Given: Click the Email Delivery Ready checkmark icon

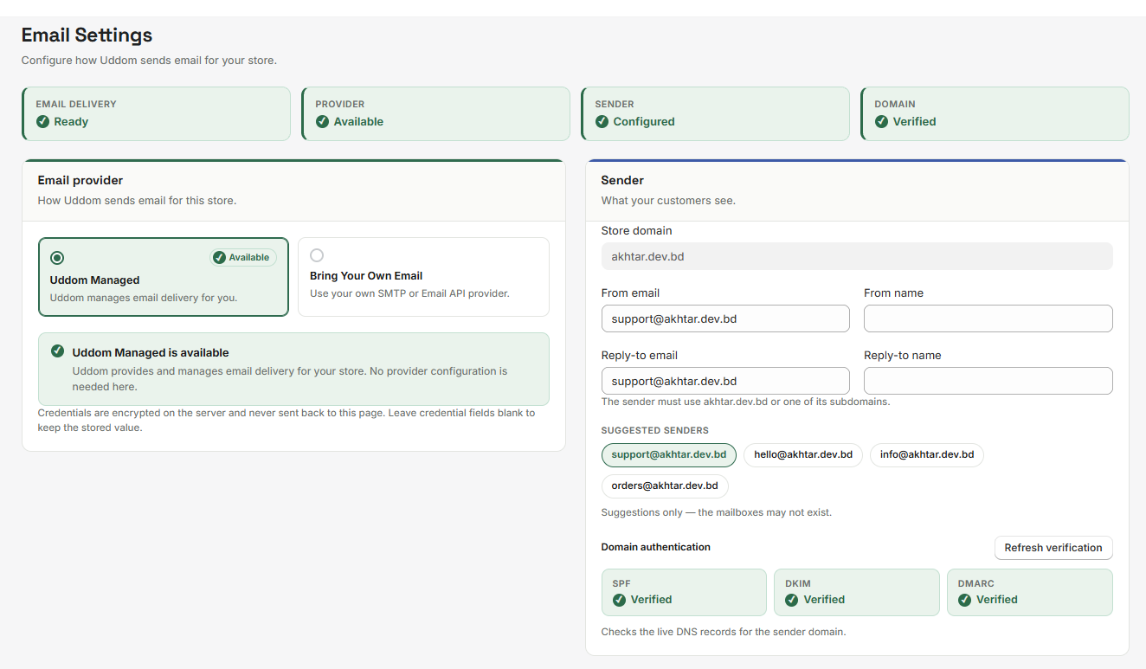Looking at the screenshot, I should (42, 122).
